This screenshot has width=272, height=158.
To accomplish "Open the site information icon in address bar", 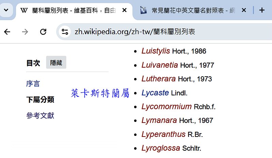I will pos(65,32).
